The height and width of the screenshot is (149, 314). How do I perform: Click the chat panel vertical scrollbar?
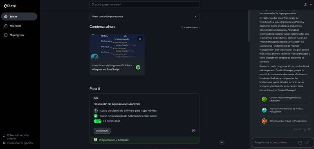(249, 26)
